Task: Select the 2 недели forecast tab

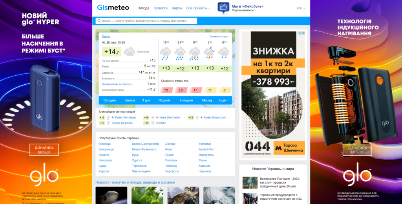Action: click(x=186, y=100)
